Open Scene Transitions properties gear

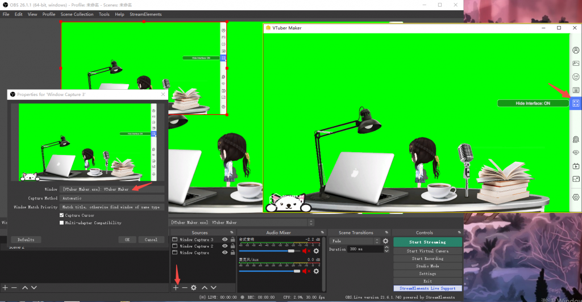pos(386,241)
